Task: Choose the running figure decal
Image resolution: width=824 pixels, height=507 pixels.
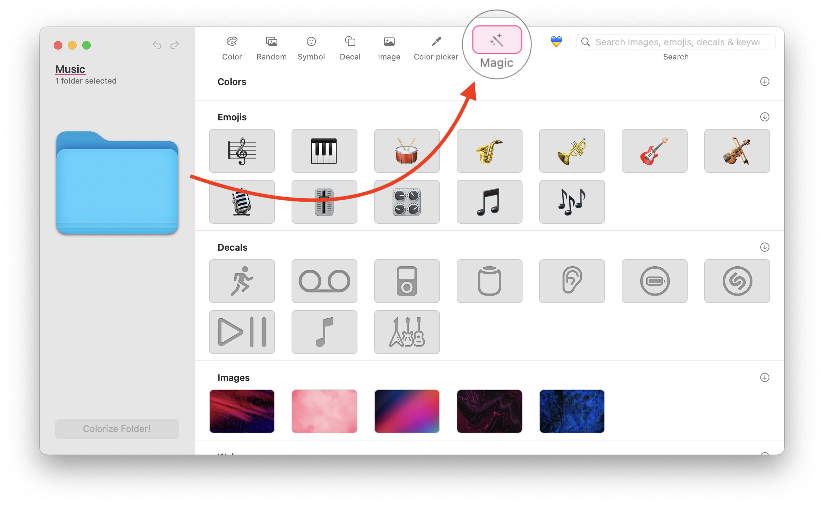Action: tap(242, 281)
